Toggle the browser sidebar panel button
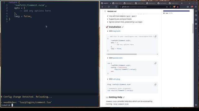The width and height of the screenshot is (199, 111). point(187,7)
